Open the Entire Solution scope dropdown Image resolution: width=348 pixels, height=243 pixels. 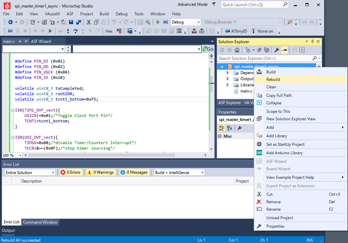point(53,172)
